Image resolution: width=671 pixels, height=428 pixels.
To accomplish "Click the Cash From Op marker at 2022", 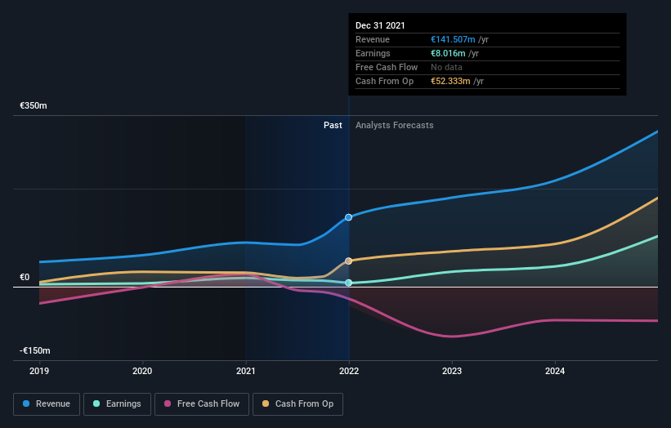I will click(348, 261).
